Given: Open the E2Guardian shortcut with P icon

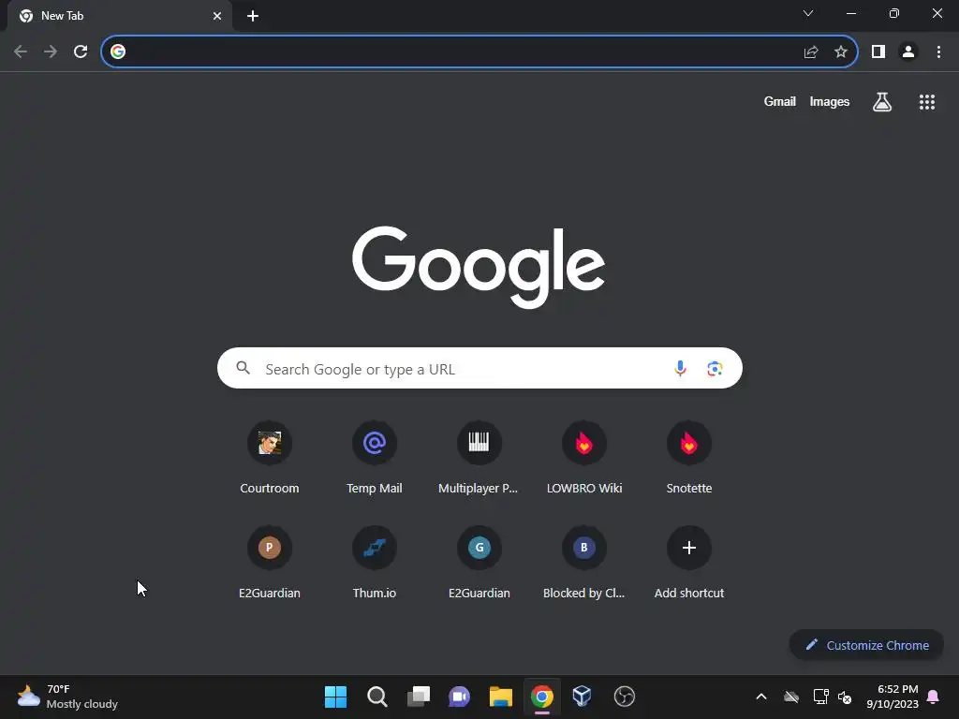Looking at the screenshot, I should (270, 562).
